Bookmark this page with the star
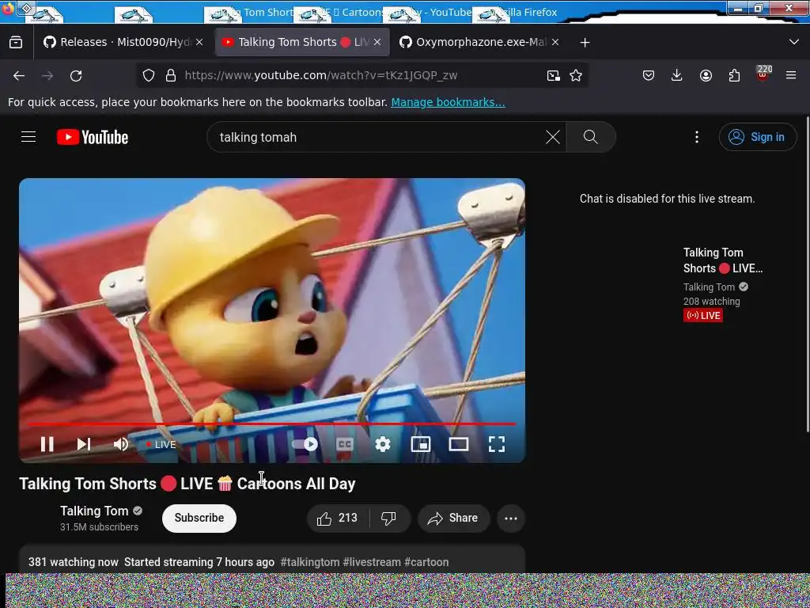This screenshot has width=810, height=608. coord(576,75)
